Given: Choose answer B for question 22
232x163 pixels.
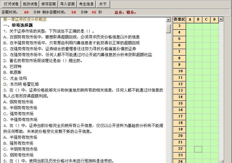Looking at the screenshot, I should pos(198,149).
